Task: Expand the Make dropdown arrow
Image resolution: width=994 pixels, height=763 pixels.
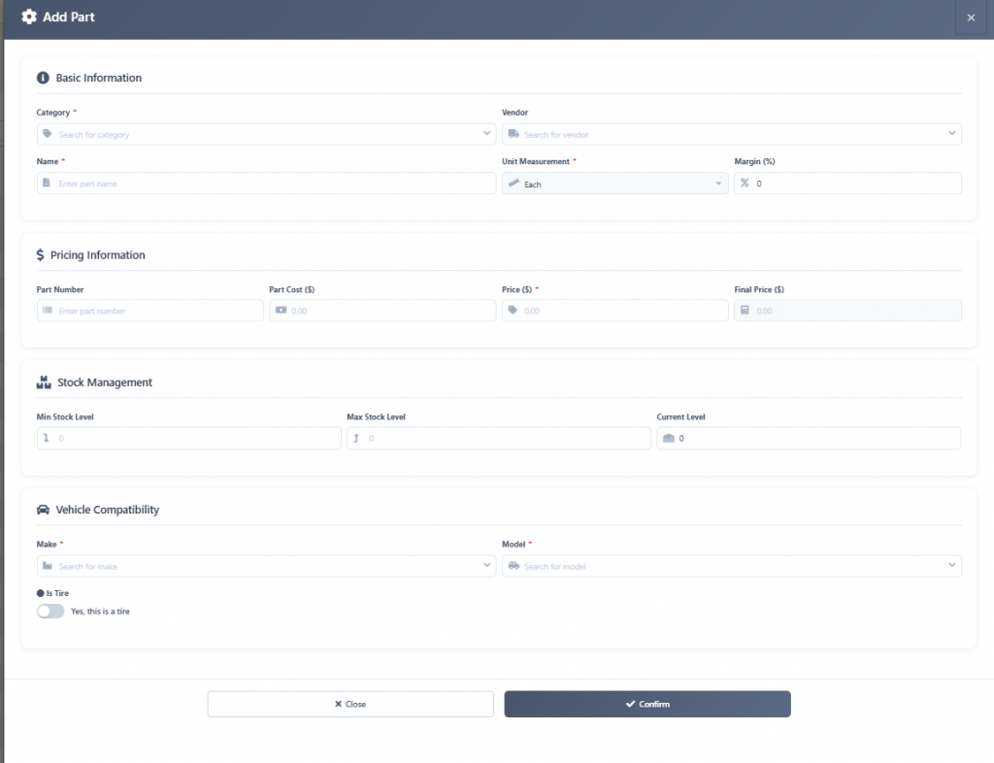Action: coord(486,566)
